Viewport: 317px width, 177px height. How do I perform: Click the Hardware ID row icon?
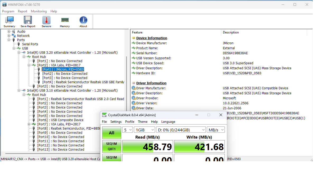click(x=134, y=73)
